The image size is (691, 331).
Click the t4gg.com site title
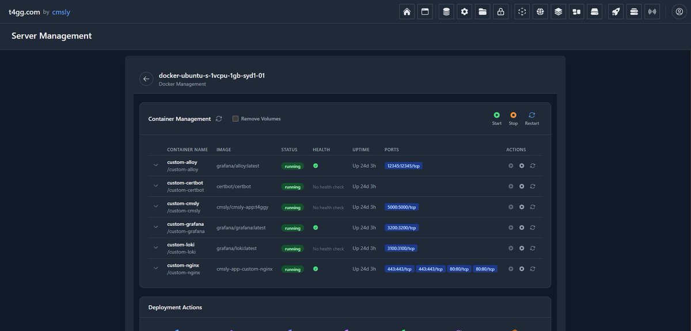coord(24,11)
